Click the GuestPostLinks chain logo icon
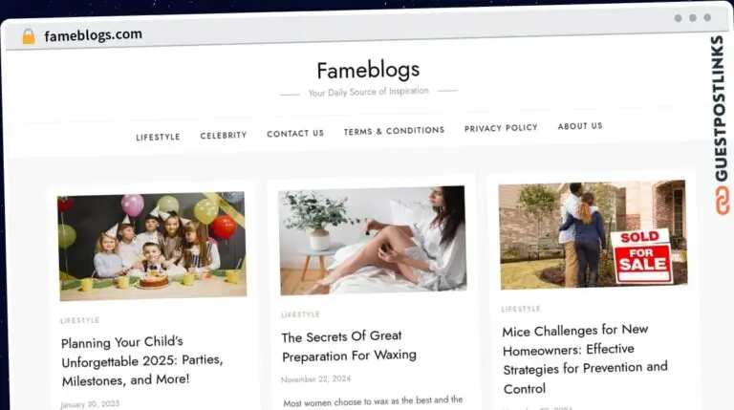734x410 pixels. coord(723,201)
